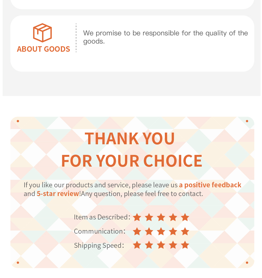Click the first star for Item as Described
The height and width of the screenshot is (278, 262).
[x=137, y=217]
